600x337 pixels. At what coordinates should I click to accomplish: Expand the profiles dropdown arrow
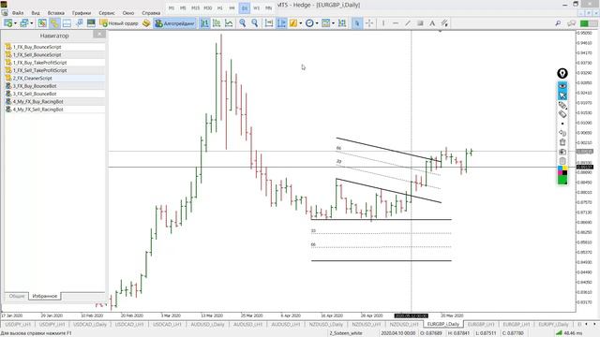tap(31, 23)
